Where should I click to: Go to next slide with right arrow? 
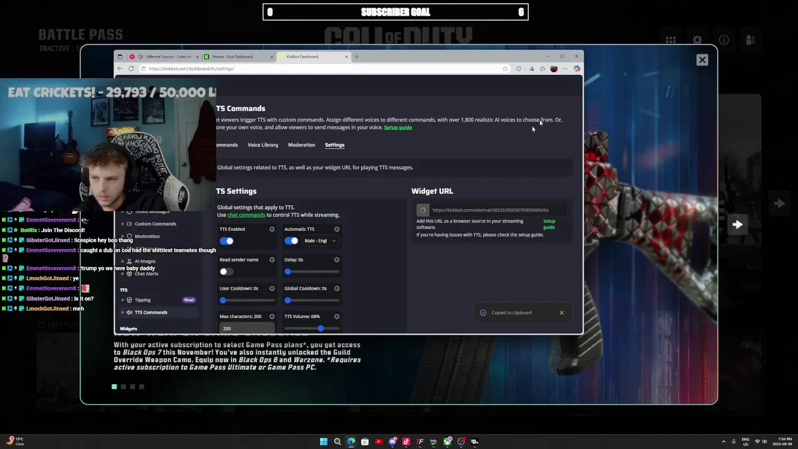coord(738,224)
